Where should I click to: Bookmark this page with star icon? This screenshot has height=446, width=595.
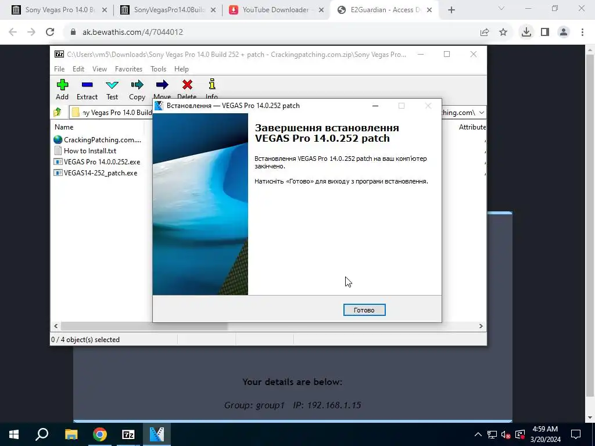[503, 33]
